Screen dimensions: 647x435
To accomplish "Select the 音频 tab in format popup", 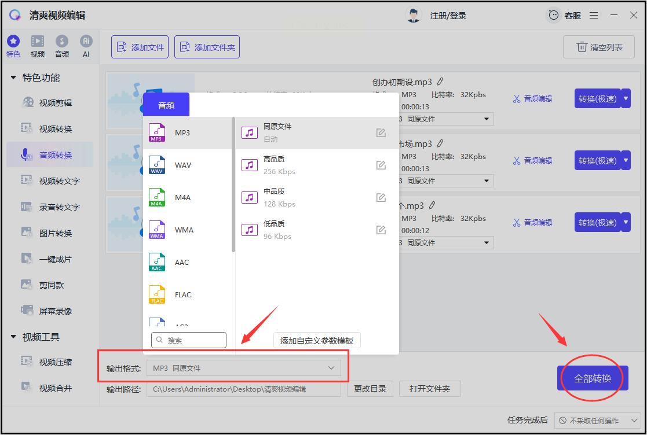I will pos(166,105).
